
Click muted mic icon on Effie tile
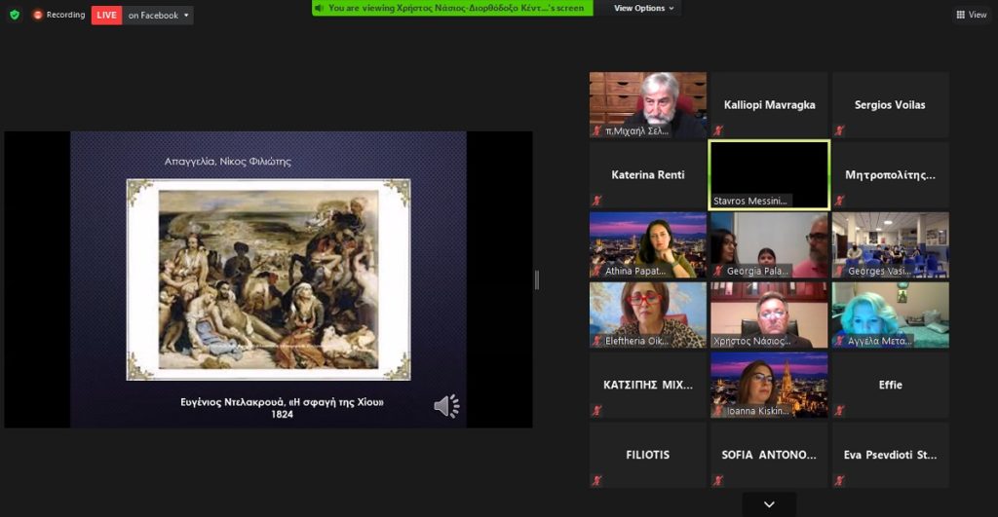click(x=839, y=411)
